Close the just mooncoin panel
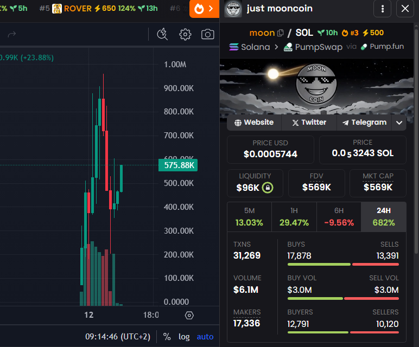This screenshot has height=347, width=419. [405, 9]
